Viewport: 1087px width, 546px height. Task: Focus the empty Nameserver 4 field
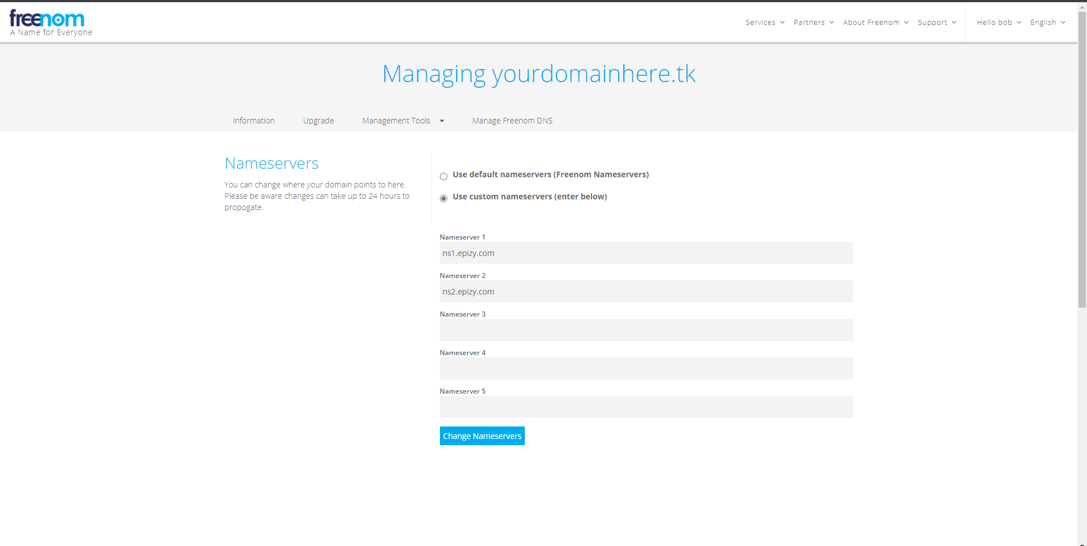click(x=646, y=369)
